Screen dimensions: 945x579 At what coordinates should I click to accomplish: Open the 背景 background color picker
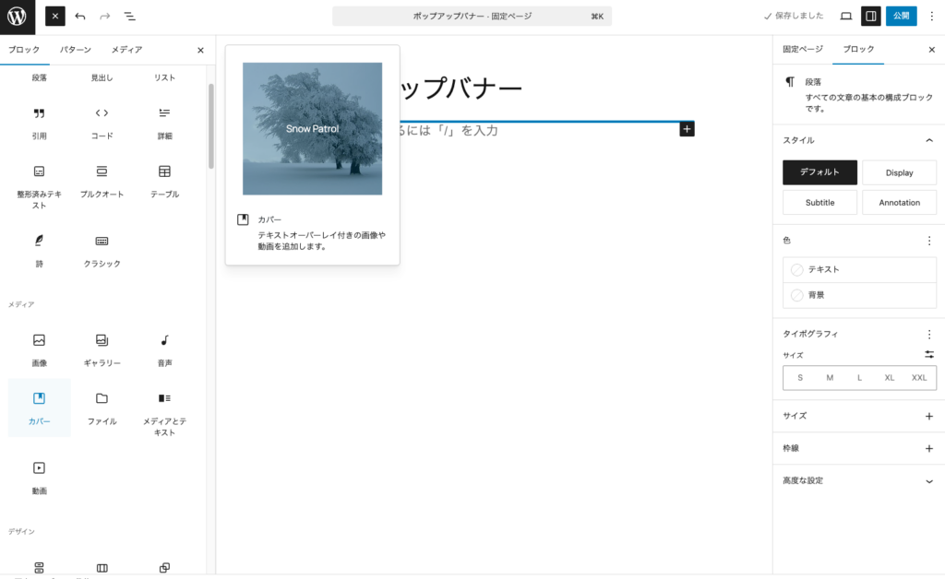pos(859,294)
